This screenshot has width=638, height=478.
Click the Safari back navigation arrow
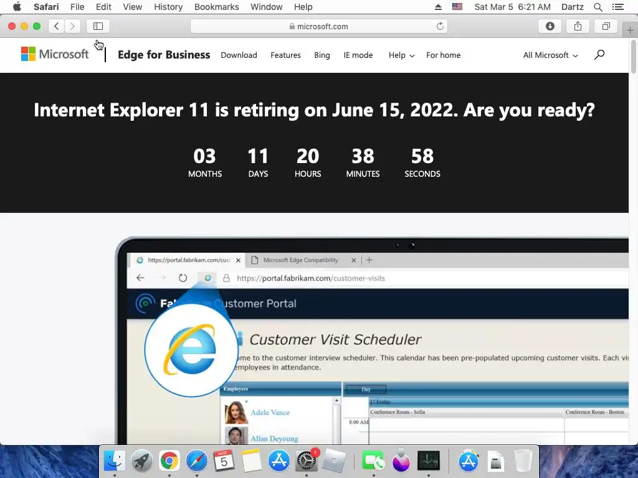(57, 26)
